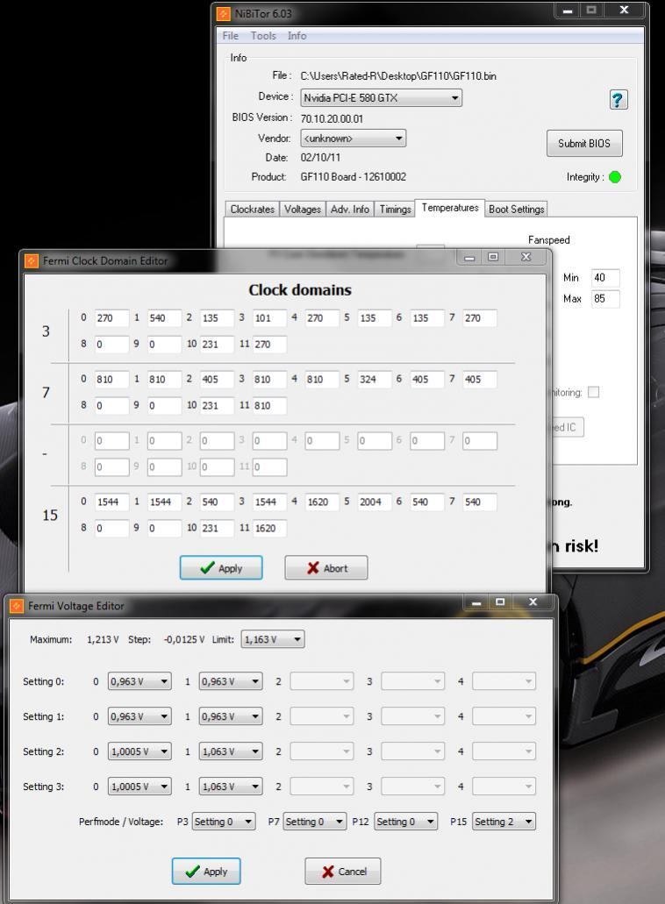Viewport: 665px width, 904px height.
Task: Select the Temperatures tab
Action: [450, 208]
